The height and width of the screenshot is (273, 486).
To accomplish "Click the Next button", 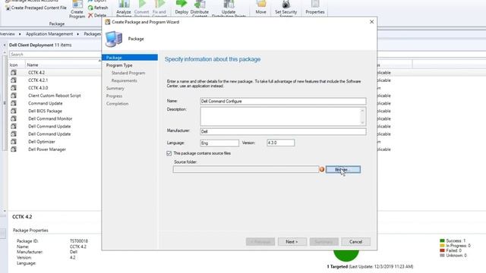I will tap(292, 242).
